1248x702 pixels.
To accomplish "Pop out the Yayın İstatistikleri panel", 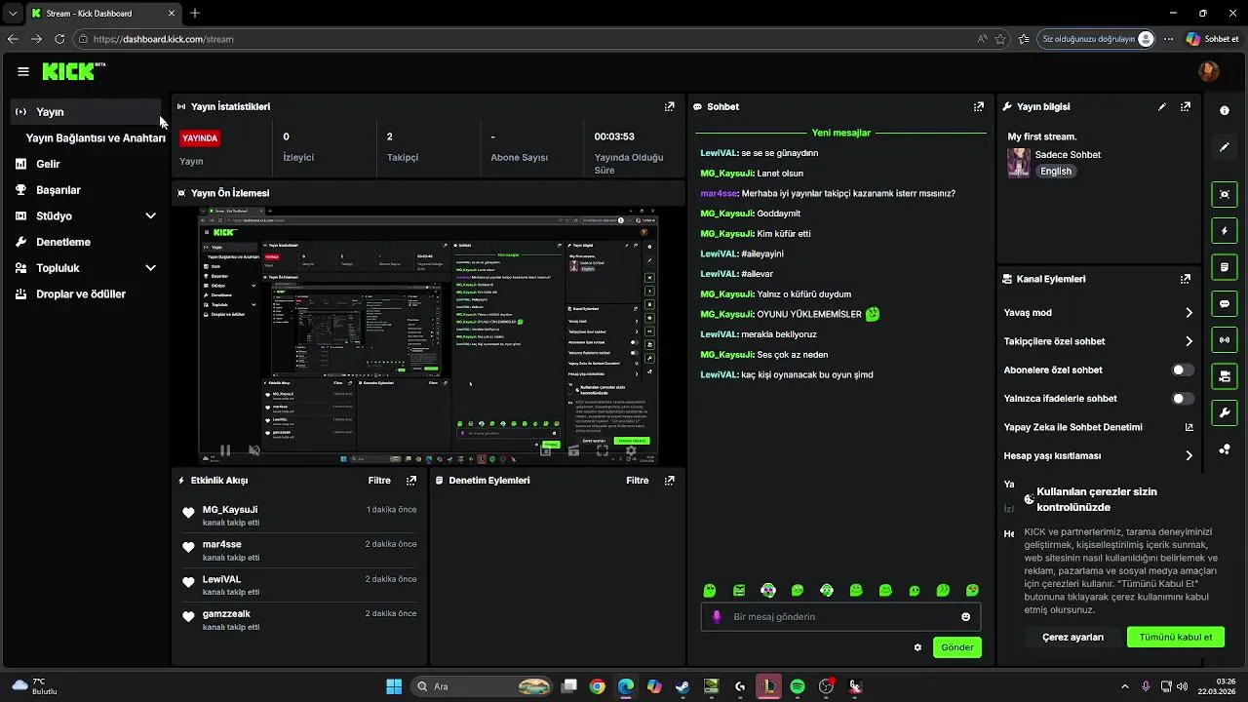I will [670, 106].
